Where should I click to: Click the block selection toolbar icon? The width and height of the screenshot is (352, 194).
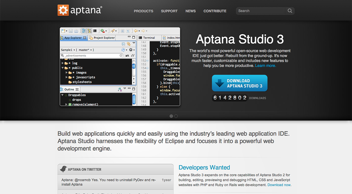click(123, 31)
